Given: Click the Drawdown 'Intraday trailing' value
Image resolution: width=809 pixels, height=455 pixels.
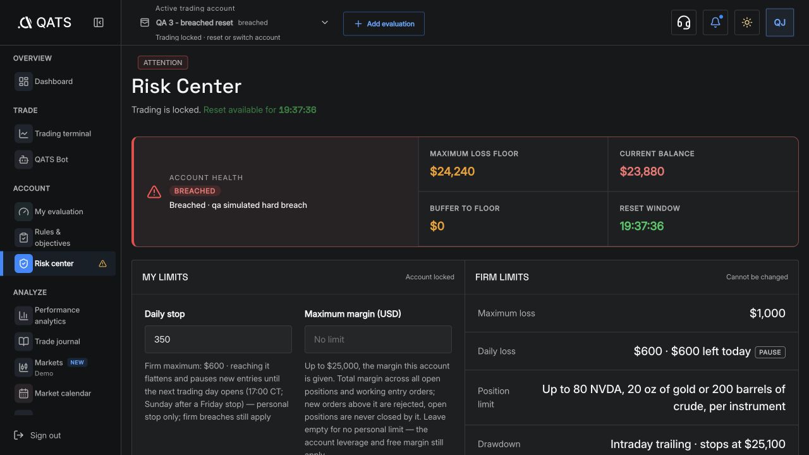Looking at the screenshot, I should tap(698, 444).
